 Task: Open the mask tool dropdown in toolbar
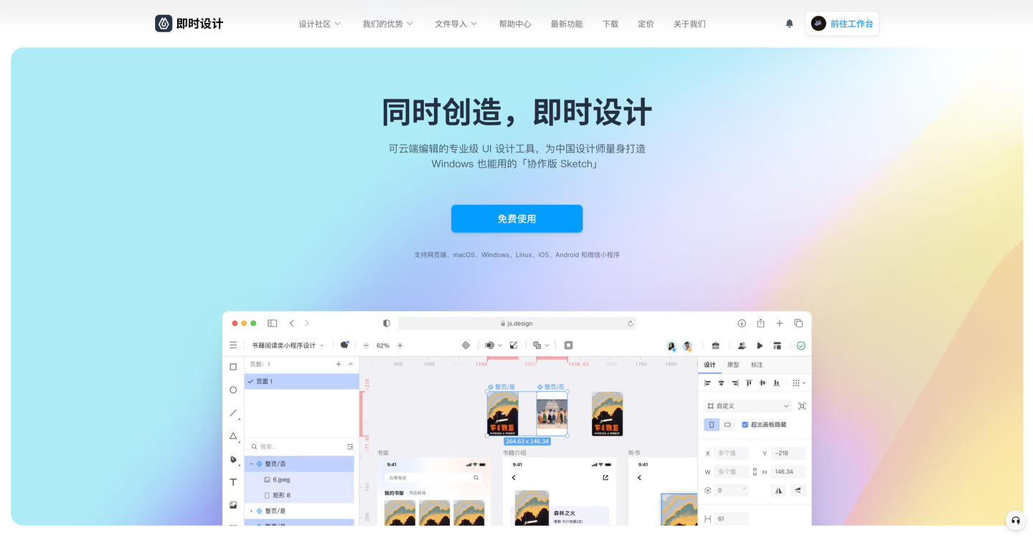pyautogui.click(x=494, y=345)
